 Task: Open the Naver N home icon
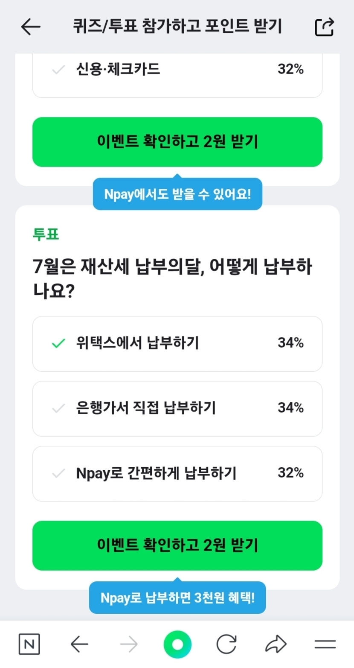(x=29, y=644)
